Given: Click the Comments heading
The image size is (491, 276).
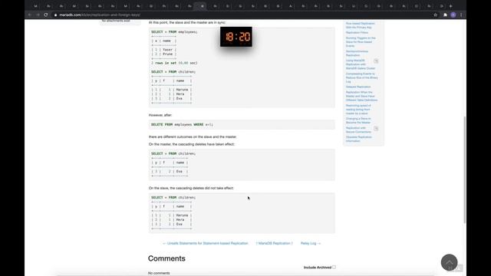Looking at the screenshot, I should coord(166,258).
